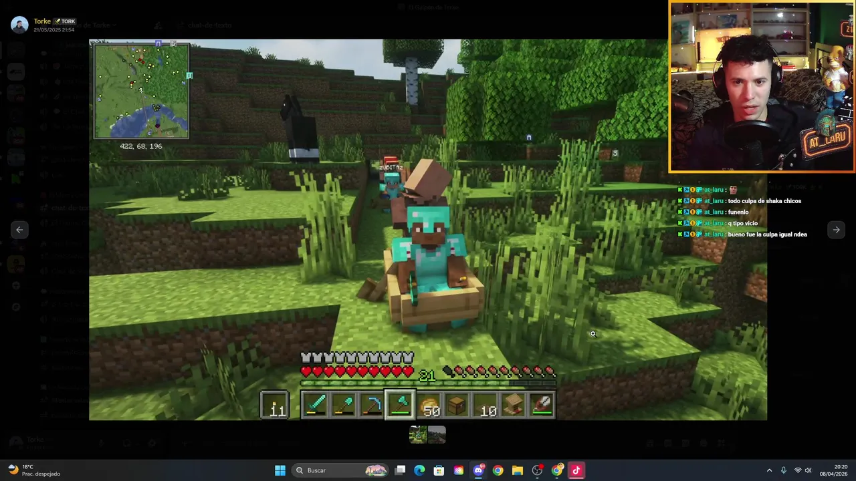856x481 pixels.
Task: Go to next image with right arrow
Action: click(x=836, y=230)
